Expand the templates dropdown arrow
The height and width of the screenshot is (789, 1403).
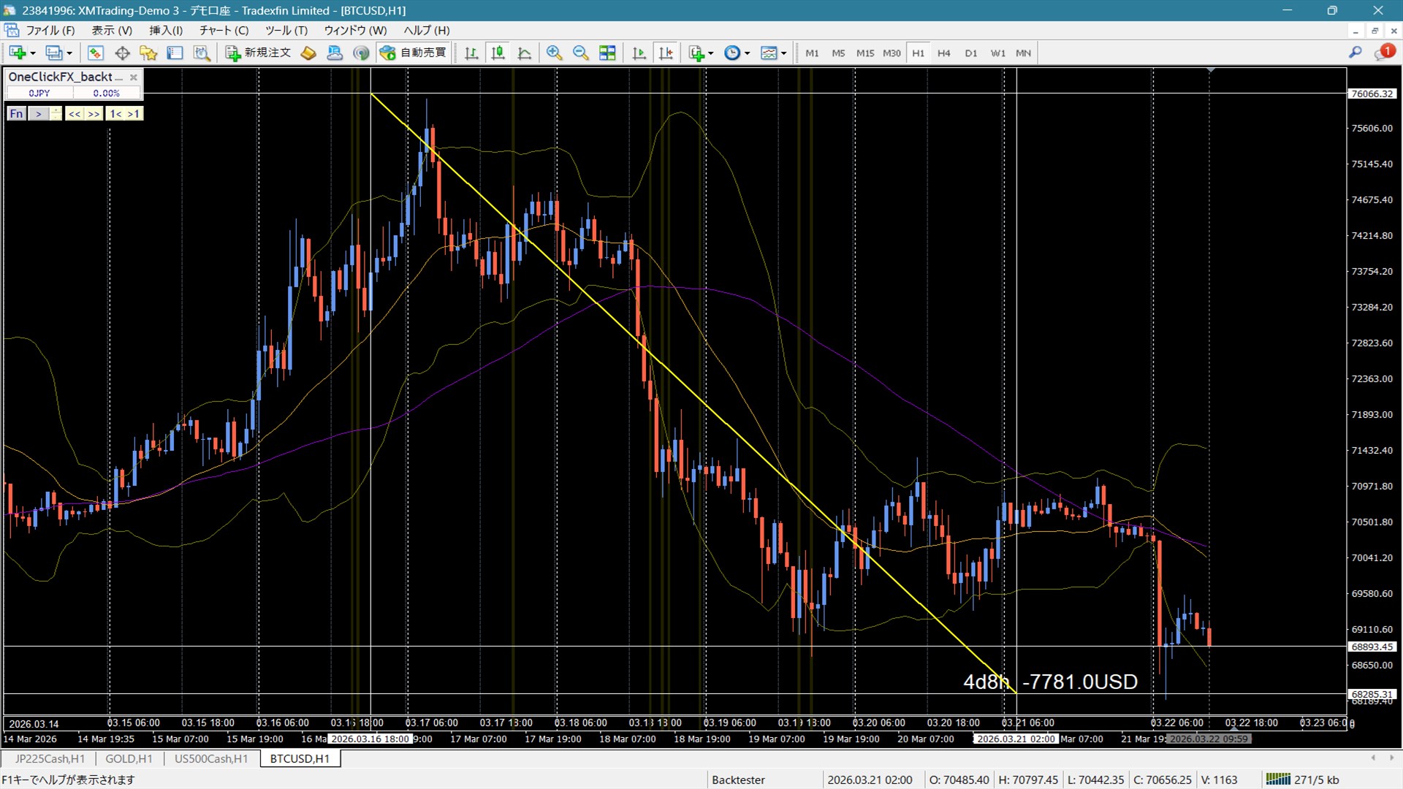[783, 53]
